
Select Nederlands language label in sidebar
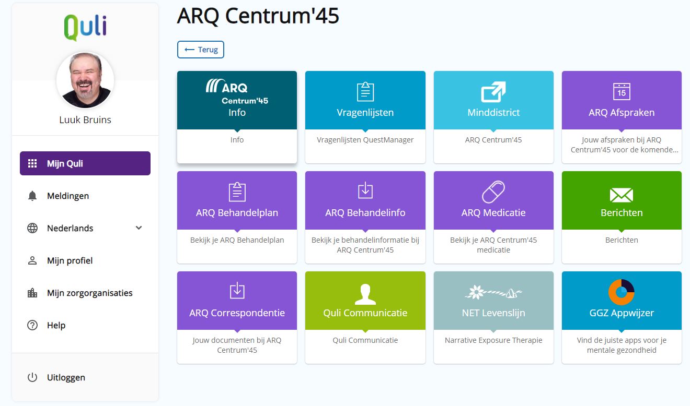coord(70,228)
